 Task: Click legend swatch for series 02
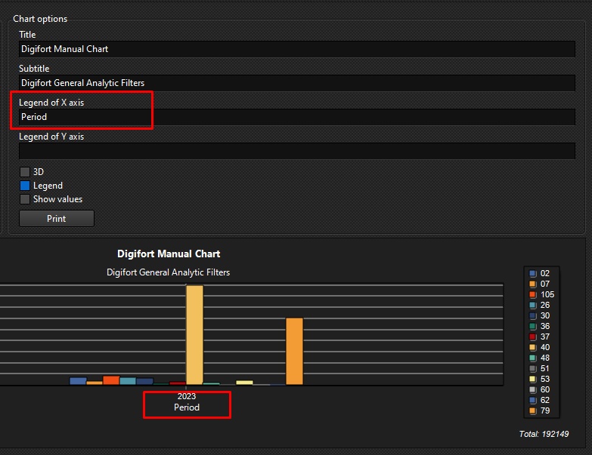coord(533,273)
